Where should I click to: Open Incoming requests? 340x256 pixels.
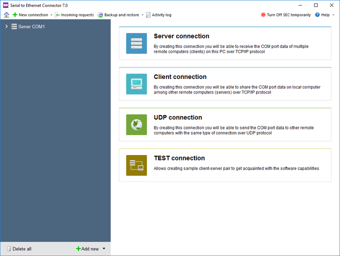(x=77, y=14)
